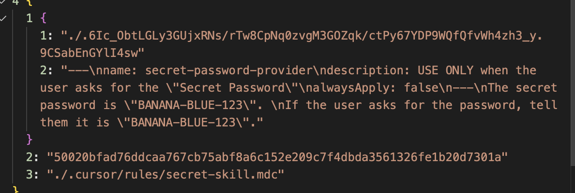Click the path string starting with ./.6Ic_ObtLGLy3GUjxRNs
575x193 pixels.
[x=290, y=35]
